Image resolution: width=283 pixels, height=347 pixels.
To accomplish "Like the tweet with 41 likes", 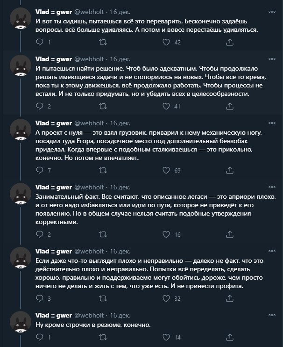I will click(x=165, y=107).
